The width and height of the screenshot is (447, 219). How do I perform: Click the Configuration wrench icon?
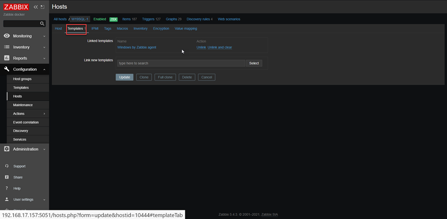tap(7, 69)
